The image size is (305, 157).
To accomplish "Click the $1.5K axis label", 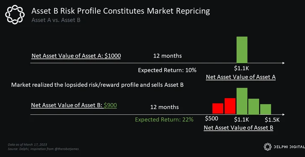I will (x=272, y=120).
